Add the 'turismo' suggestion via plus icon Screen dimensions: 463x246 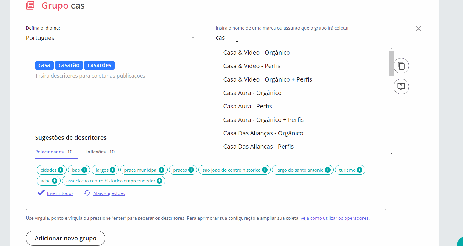pyautogui.click(x=360, y=170)
